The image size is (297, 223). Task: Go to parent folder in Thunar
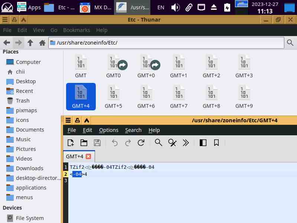tap(30, 43)
